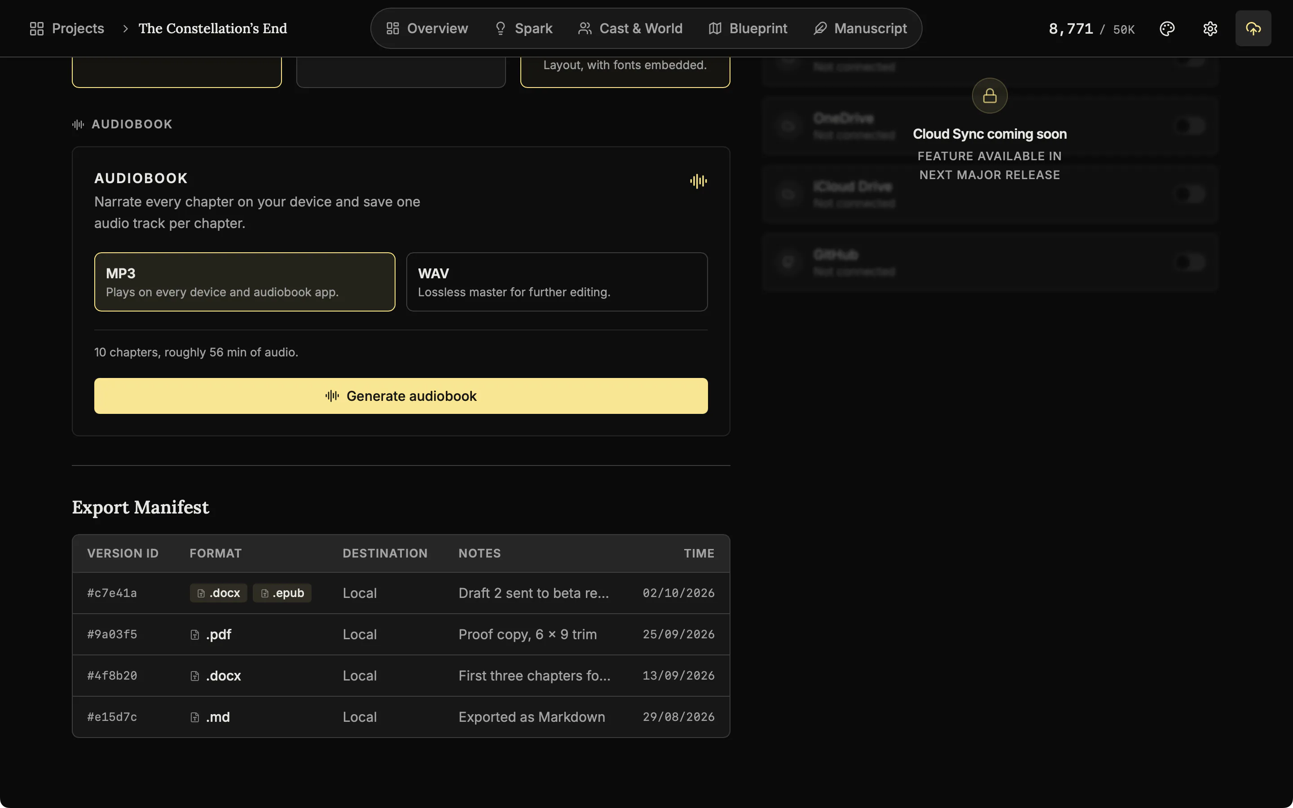The width and height of the screenshot is (1293, 808).
Task: Click version ID #4f8b20
Action: [112, 676]
